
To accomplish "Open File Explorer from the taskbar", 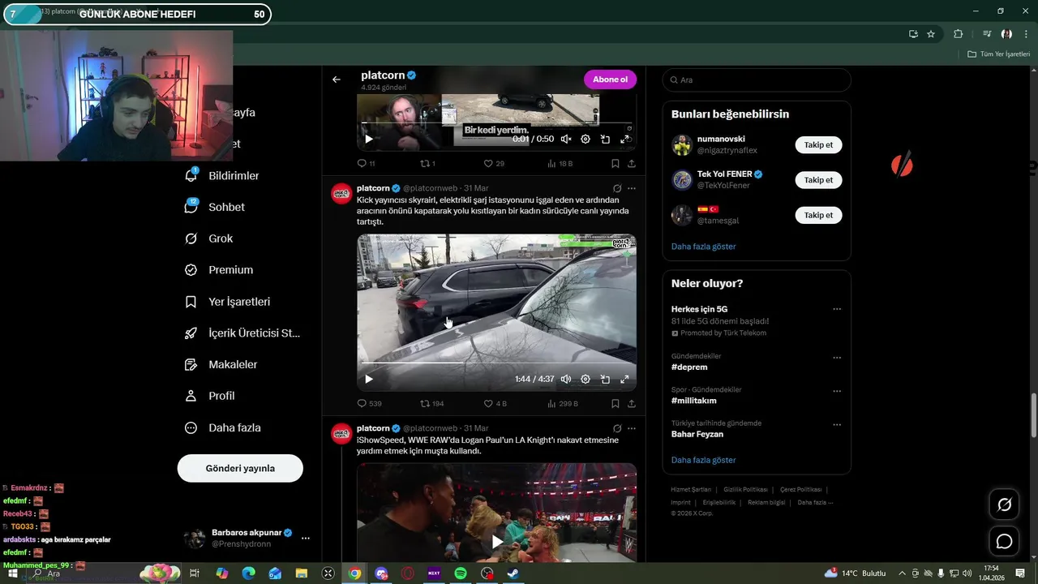I will [x=302, y=573].
